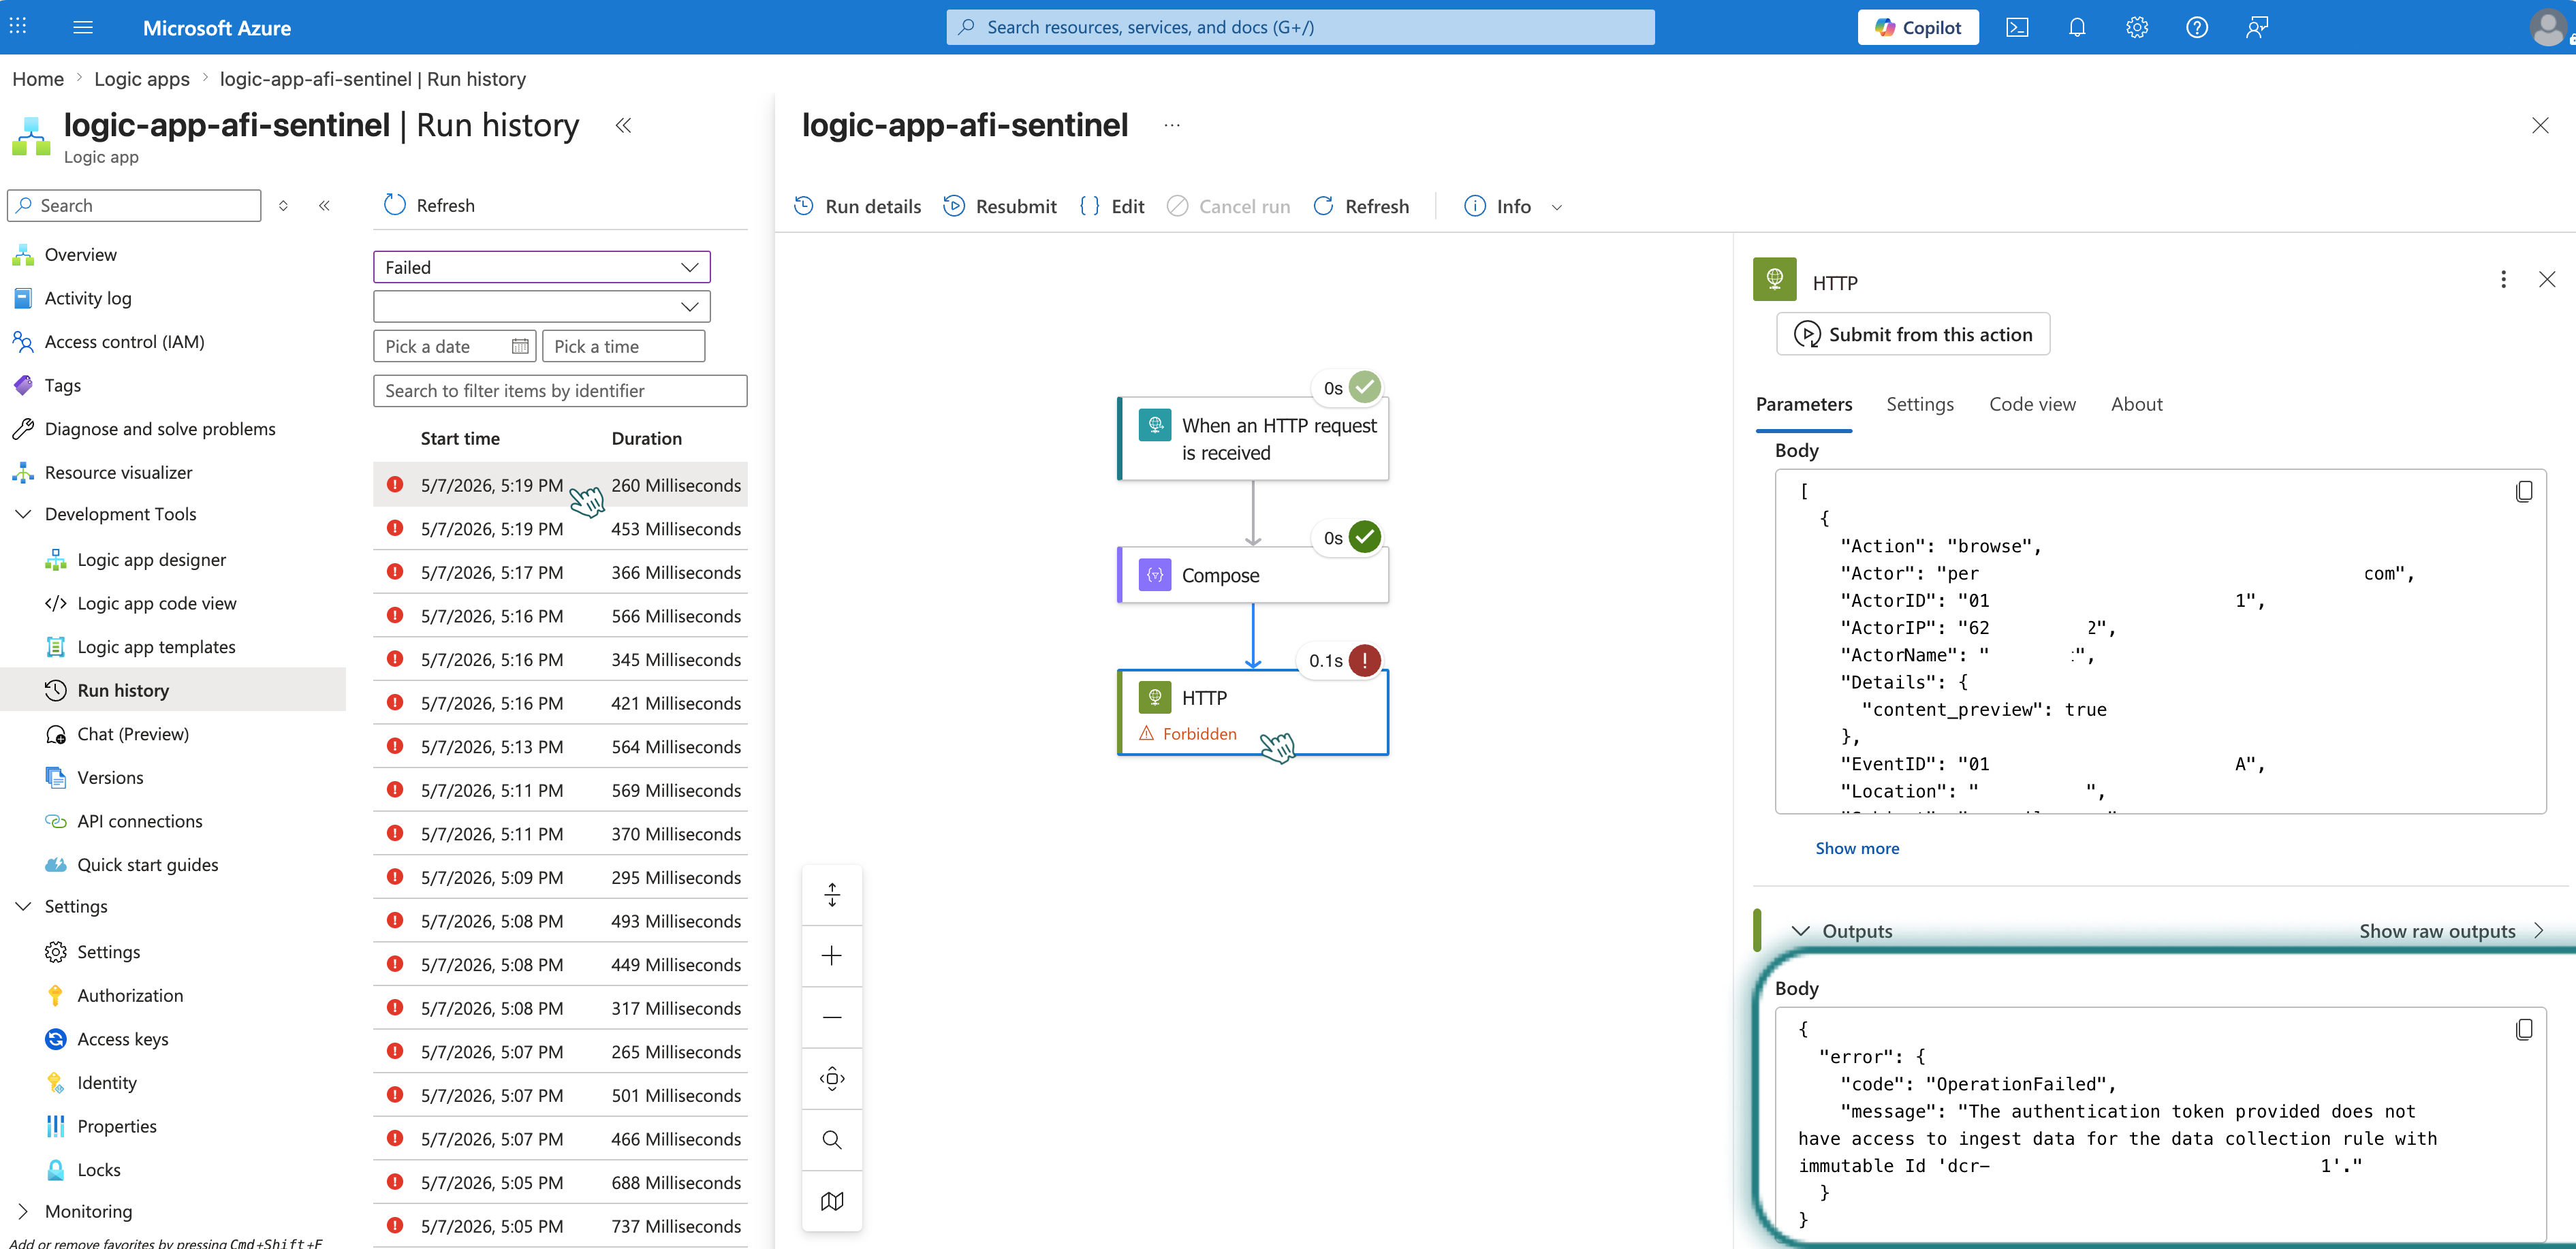The image size is (2576, 1249).
Task: Close the HTTP action details panel
Action: [x=2547, y=279]
